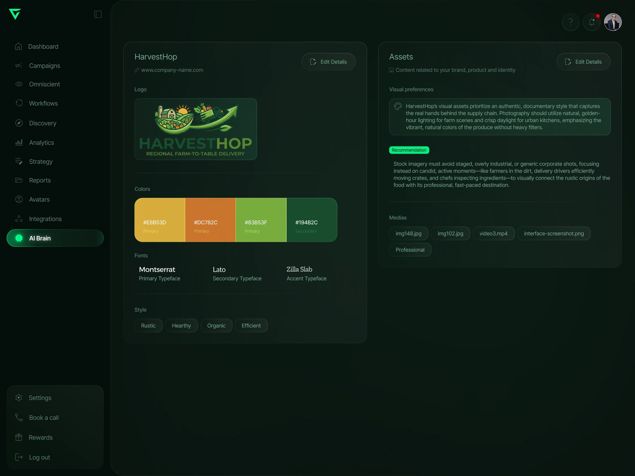This screenshot has height=476, width=635.
Task: Click the Campaigns megaphone icon
Action: [x=19, y=66]
